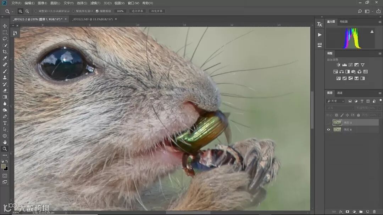Image resolution: width=383 pixels, height=215 pixels.
Task: Select the Lasso tool
Action: point(5,39)
